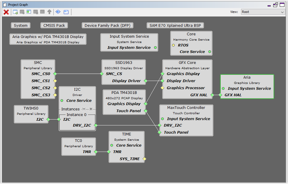
Task: Click the grayed window icon with checkmark badge
Action: (x=36, y=12)
